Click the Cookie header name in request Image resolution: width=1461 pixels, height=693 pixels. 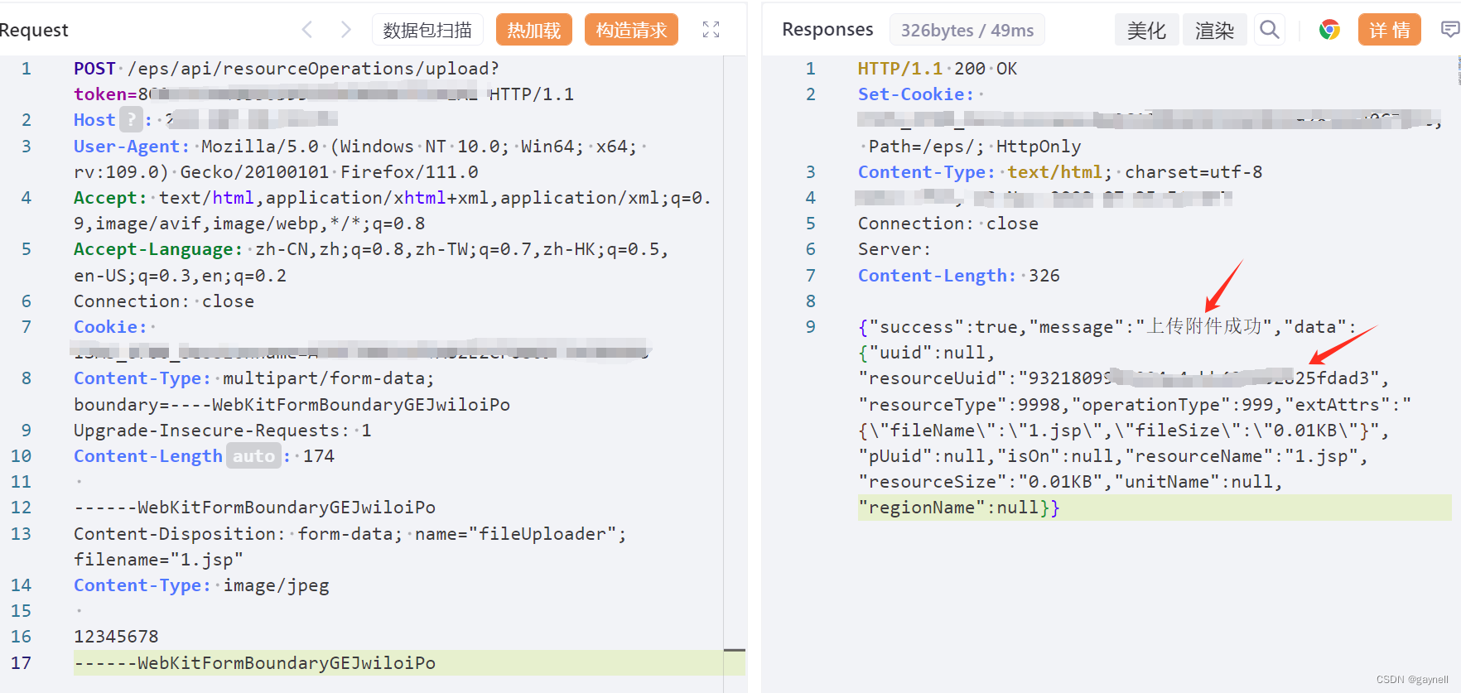[x=110, y=327]
